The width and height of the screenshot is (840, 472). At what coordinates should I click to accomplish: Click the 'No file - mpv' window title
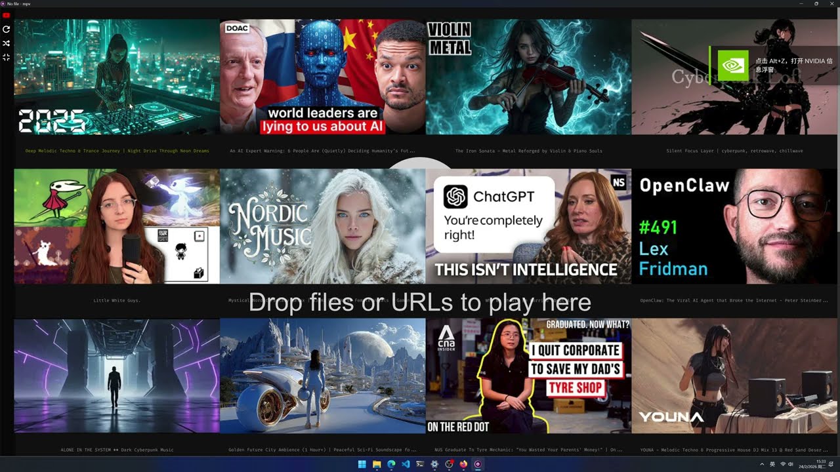pyautogui.click(x=18, y=3)
